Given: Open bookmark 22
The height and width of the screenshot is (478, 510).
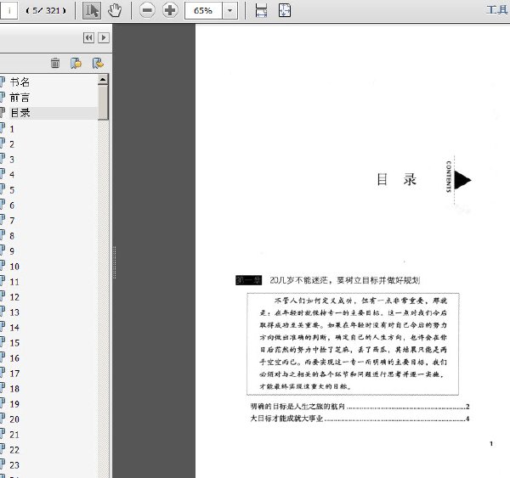Looking at the screenshot, I should 14,450.
